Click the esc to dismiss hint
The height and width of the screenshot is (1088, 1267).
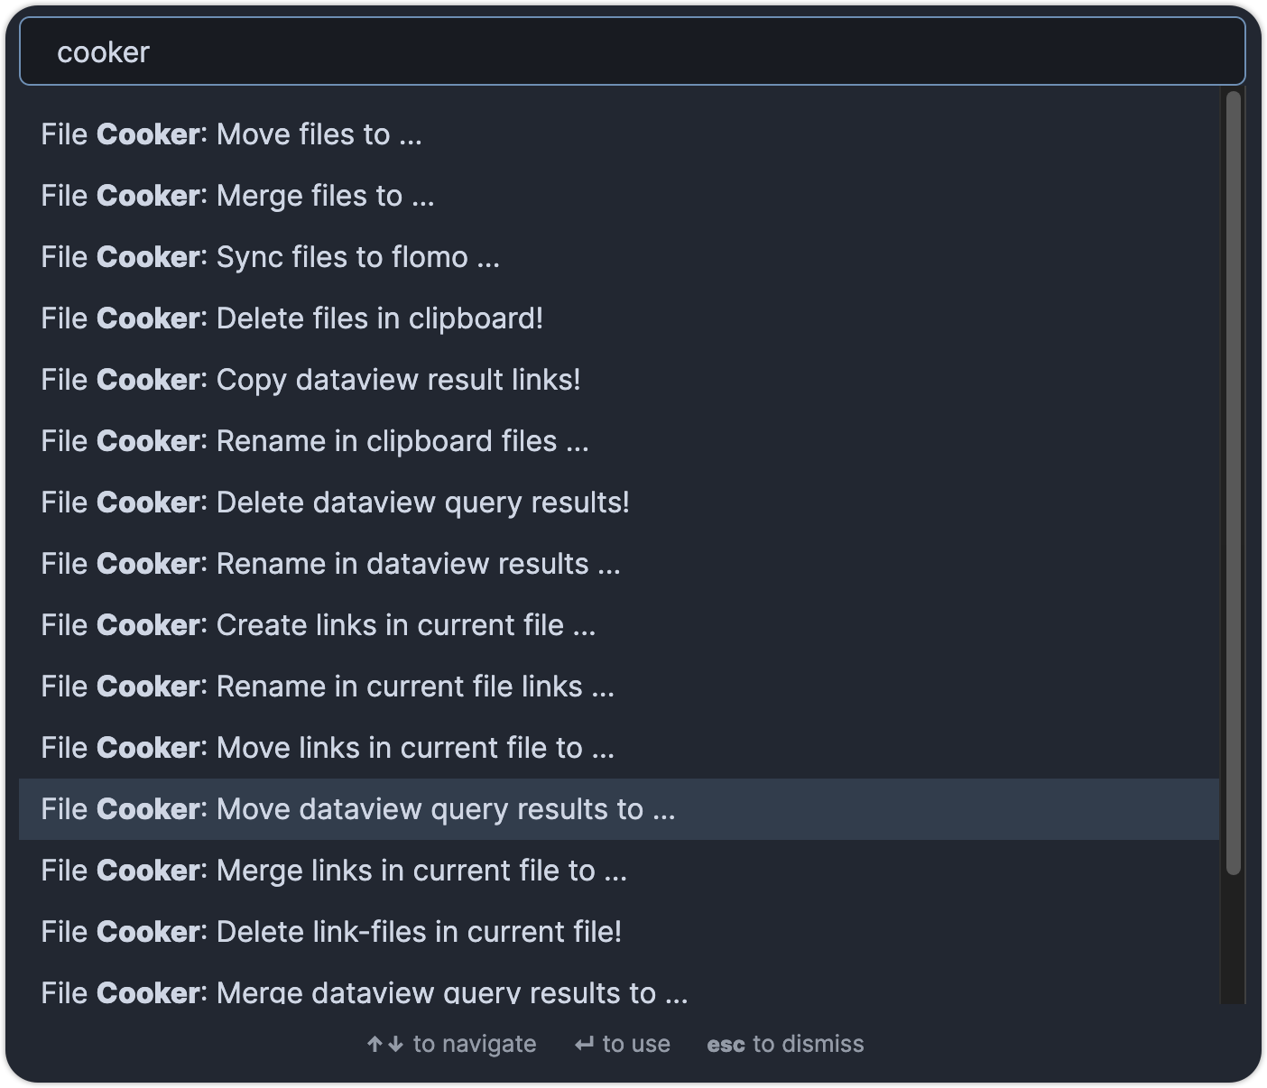click(x=785, y=1044)
